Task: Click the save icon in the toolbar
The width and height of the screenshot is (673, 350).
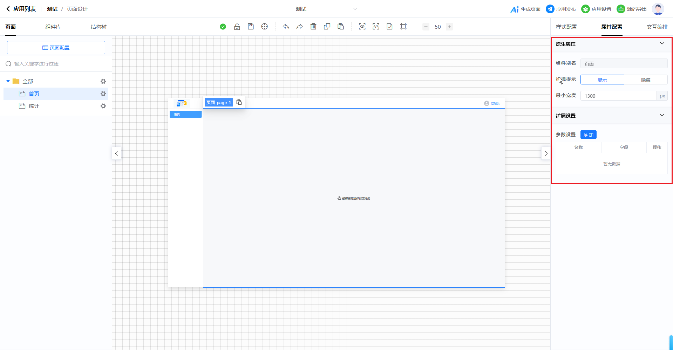Action: 251,27
